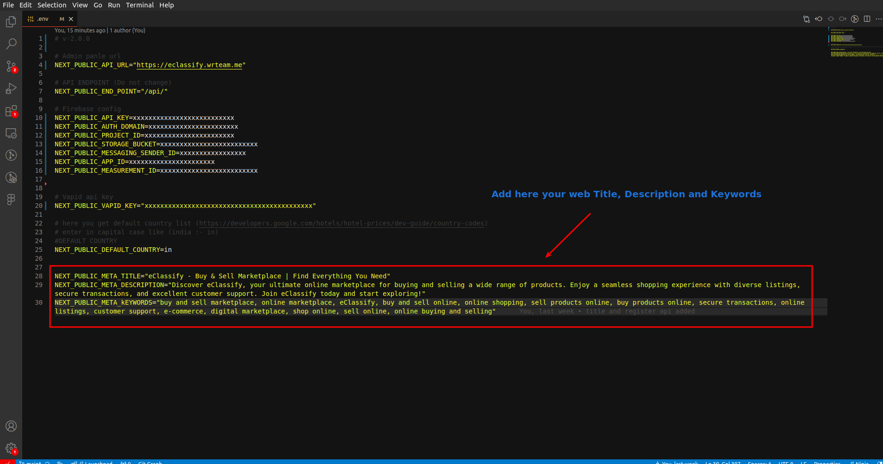883x464 pixels.
Task: Follow the eclassify.wrteam.me API URL link
Action: tap(189, 65)
